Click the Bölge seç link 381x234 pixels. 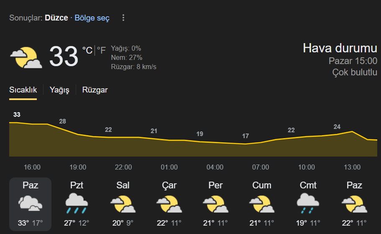tap(92, 18)
